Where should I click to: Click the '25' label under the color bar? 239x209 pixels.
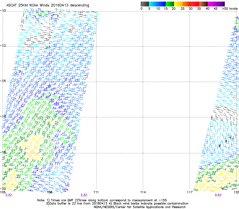click(x=182, y=9)
